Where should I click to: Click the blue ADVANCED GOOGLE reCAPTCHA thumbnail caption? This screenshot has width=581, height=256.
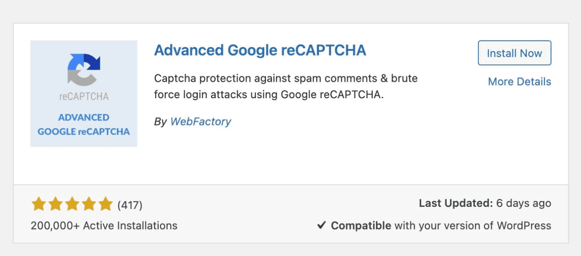click(84, 125)
